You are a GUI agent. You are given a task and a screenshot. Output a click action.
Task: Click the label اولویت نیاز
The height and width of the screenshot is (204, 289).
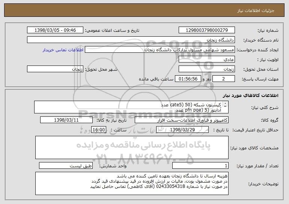pos(268,60)
